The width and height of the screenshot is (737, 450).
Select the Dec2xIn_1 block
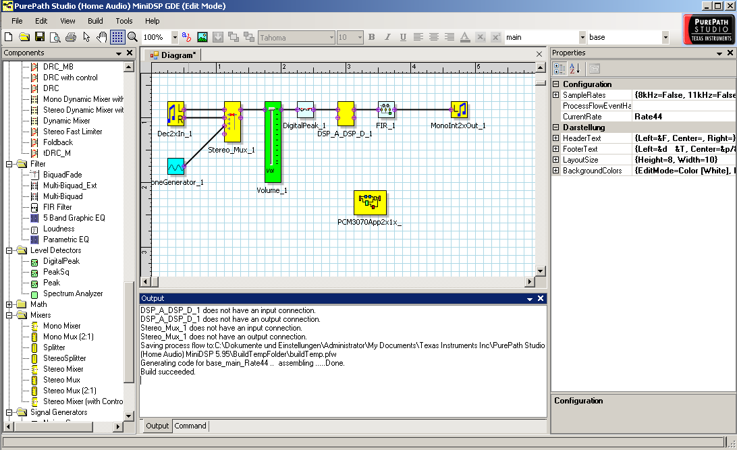pyautogui.click(x=175, y=114)
